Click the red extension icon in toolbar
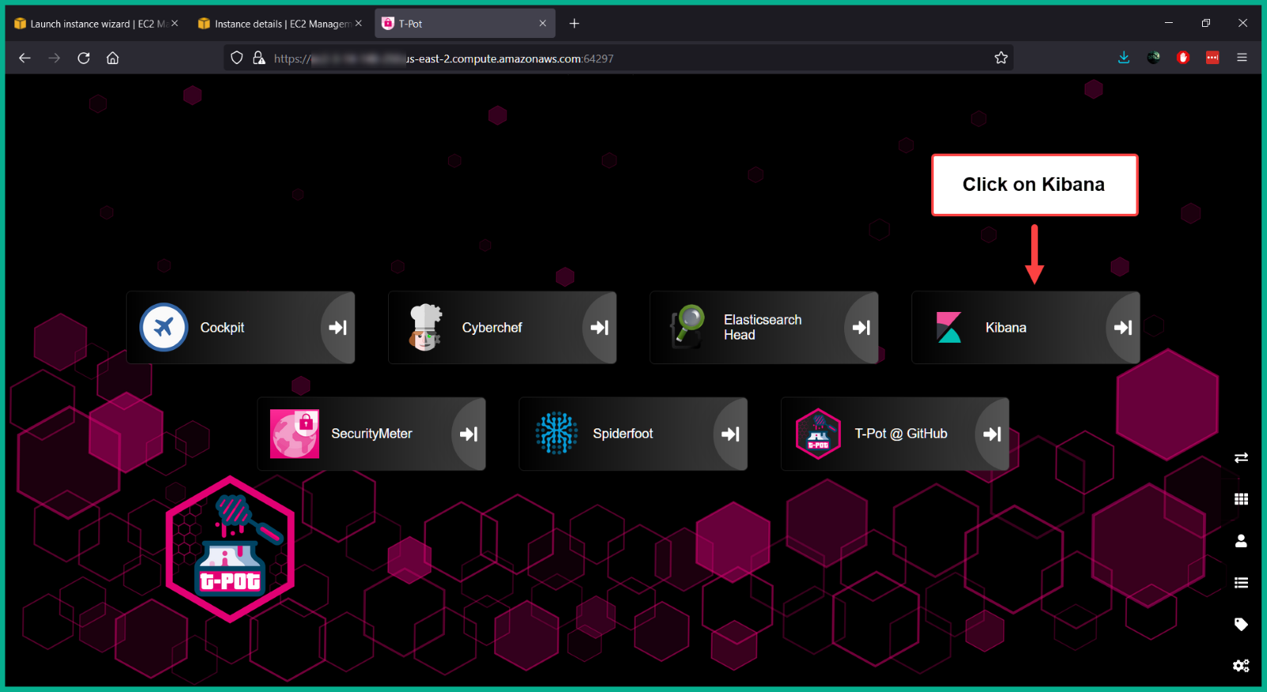Image resolution: width=1267 pixels, height=692 pixels. coord(1183,58)
